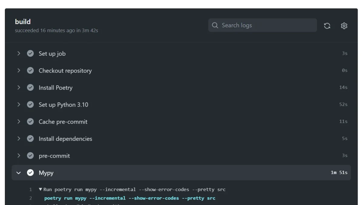
Task: Click the Cache pre-commit label
Action: point(63,122)
